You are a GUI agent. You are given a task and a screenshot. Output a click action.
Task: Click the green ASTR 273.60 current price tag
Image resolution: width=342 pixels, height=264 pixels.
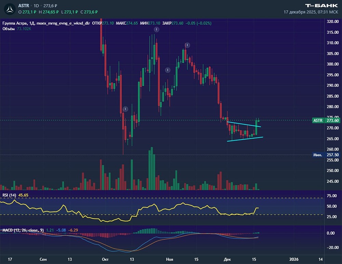(326, 121)
